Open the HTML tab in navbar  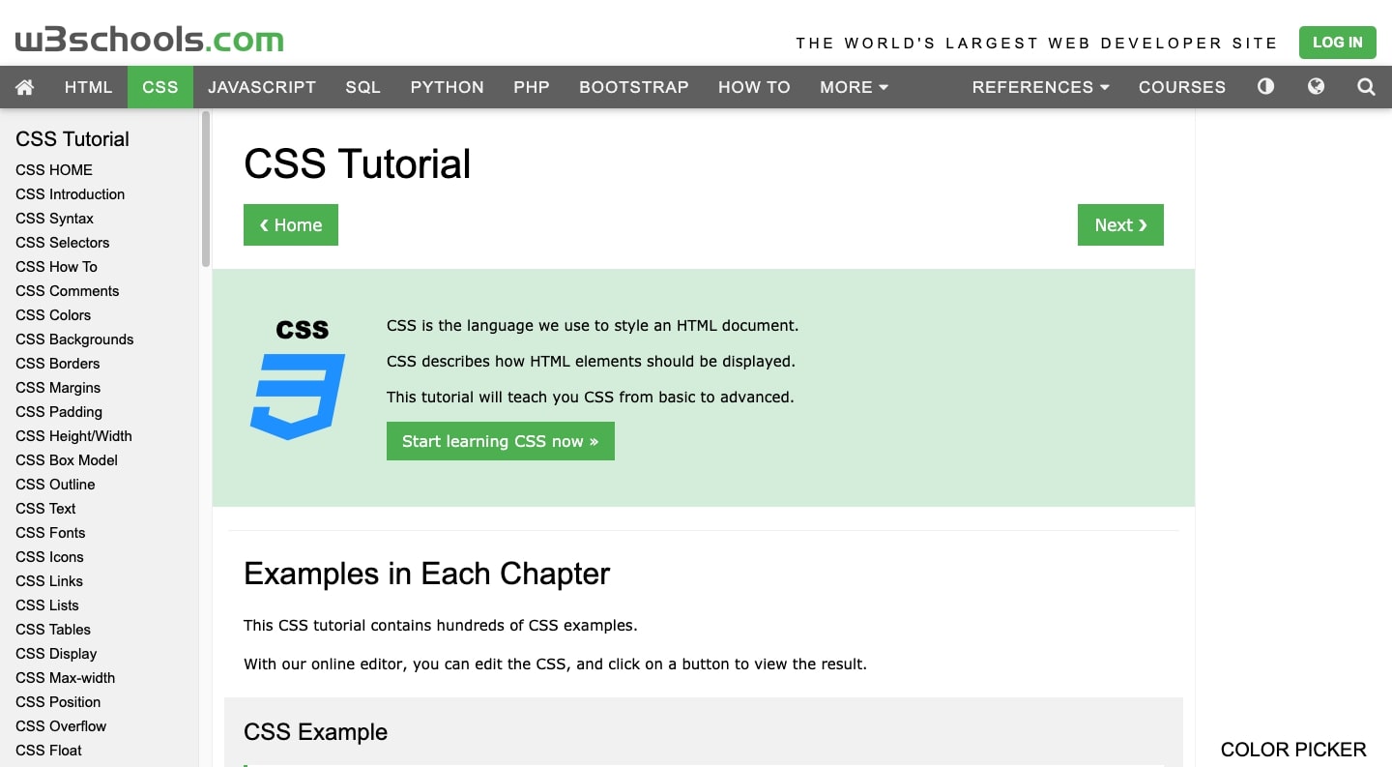click(x=89, y=87)
